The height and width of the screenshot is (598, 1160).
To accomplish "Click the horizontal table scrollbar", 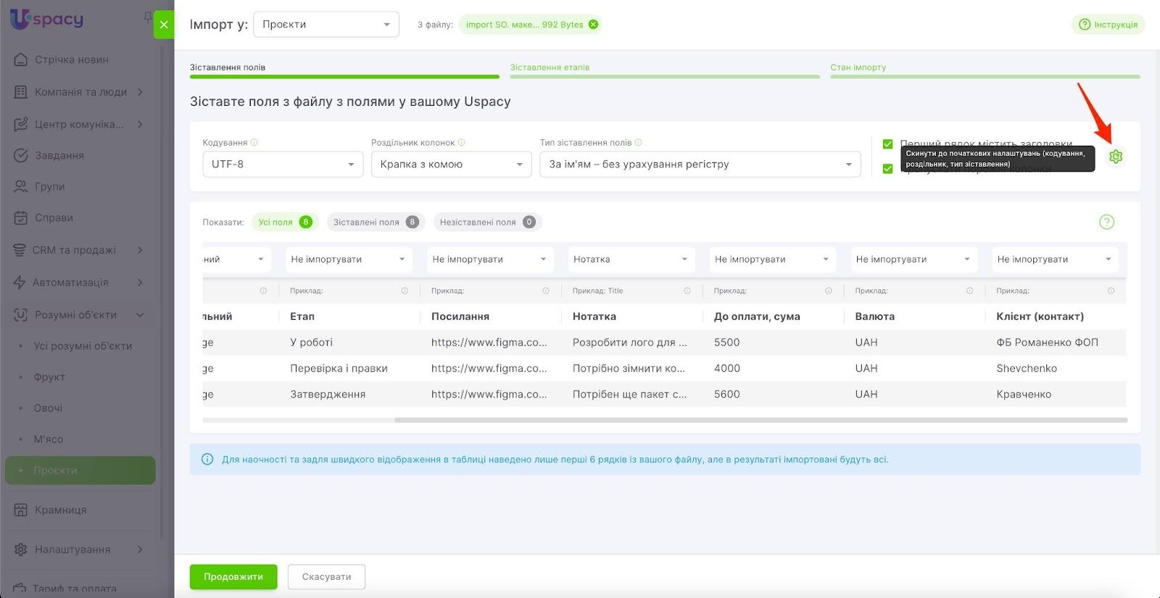I will coord(760,420).
